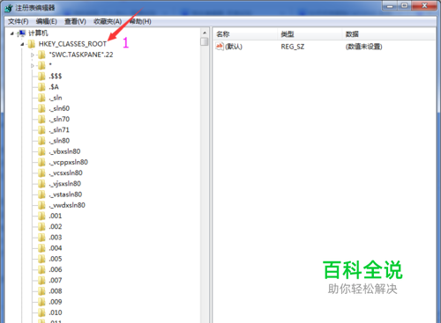Viewport: 441px width, 323px height.
Task: Click folder icon of ._vwdxsln80 key
Action: (41, 205)
